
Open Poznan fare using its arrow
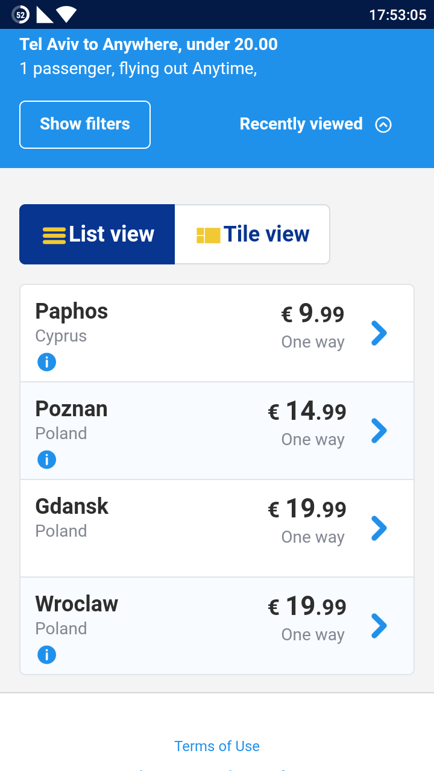click(379, 431)
